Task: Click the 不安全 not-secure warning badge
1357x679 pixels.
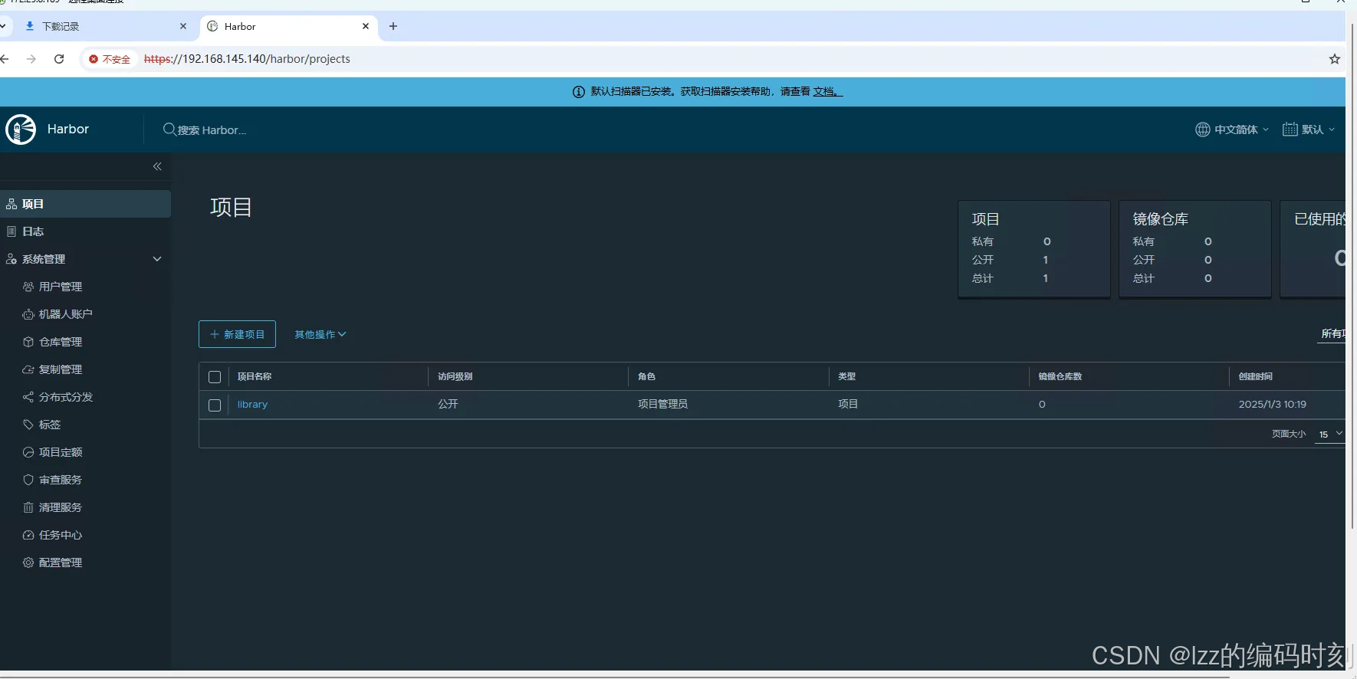Action: 110,59
